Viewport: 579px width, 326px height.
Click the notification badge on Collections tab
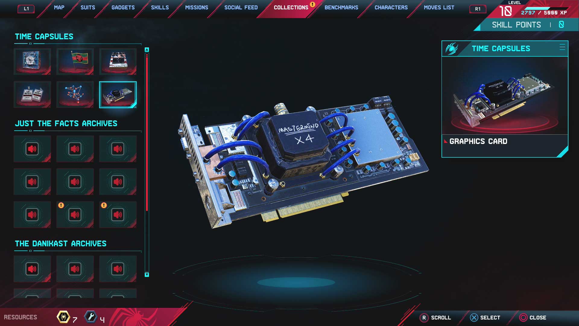point(313,4)
